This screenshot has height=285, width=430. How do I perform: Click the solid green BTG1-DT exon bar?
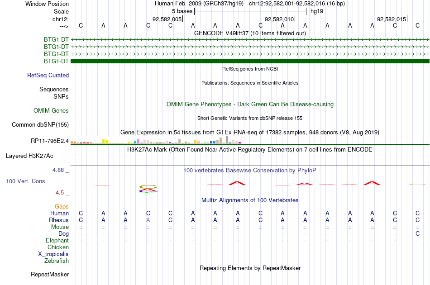pyautogui.click(x=250, y=61)
